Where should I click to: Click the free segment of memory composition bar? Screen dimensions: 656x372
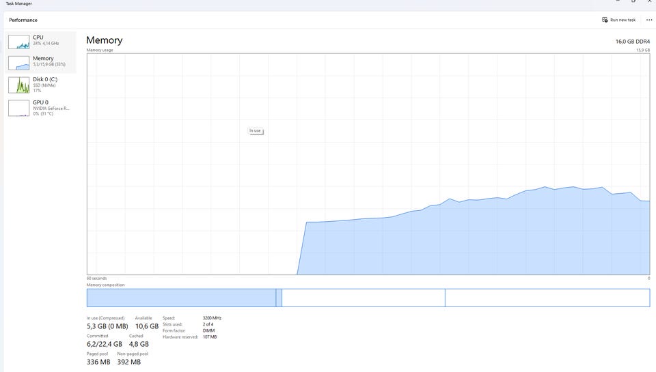pyautogui.click(x=547, y=298)
